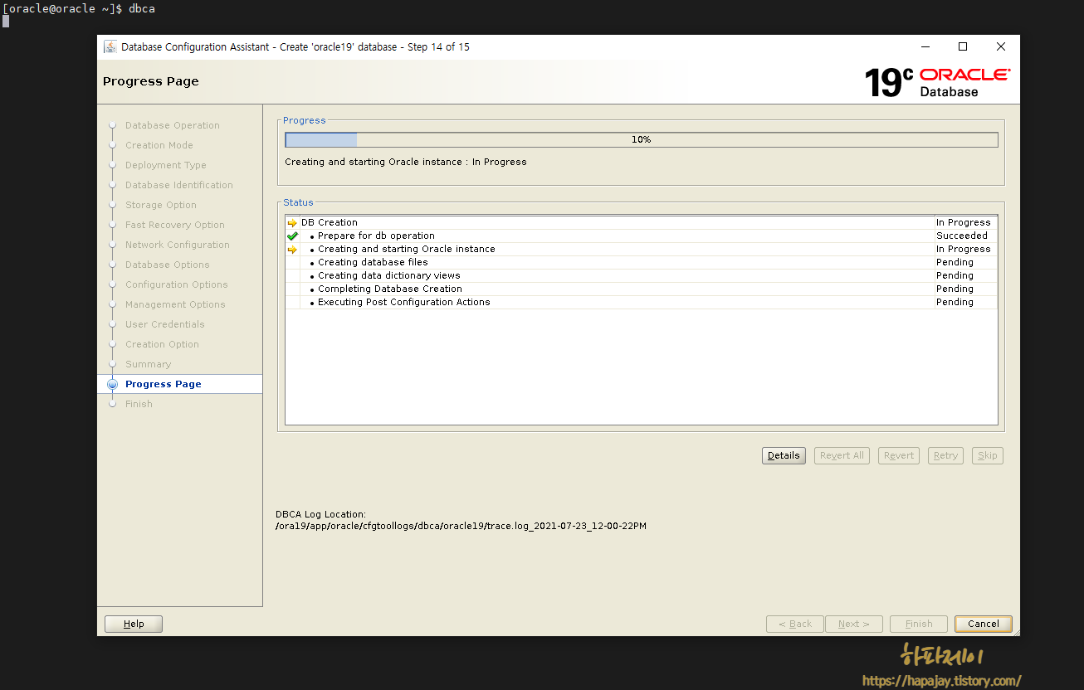Screen dimensions: 1084x690
Task: Select the Summary step
Action: tap(149, 364)
